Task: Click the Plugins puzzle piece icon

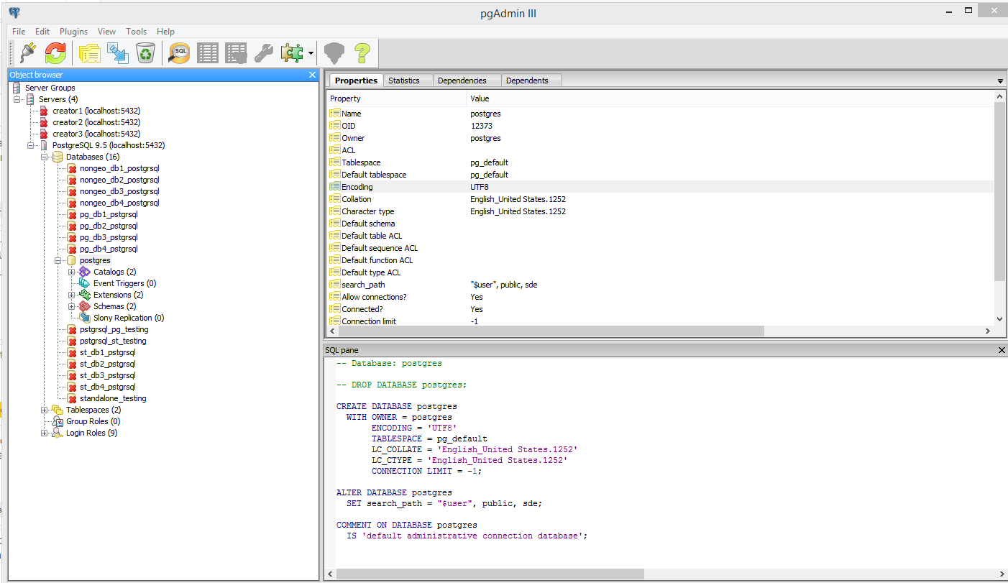Action: pyautogui.click(x=293, y=53)
